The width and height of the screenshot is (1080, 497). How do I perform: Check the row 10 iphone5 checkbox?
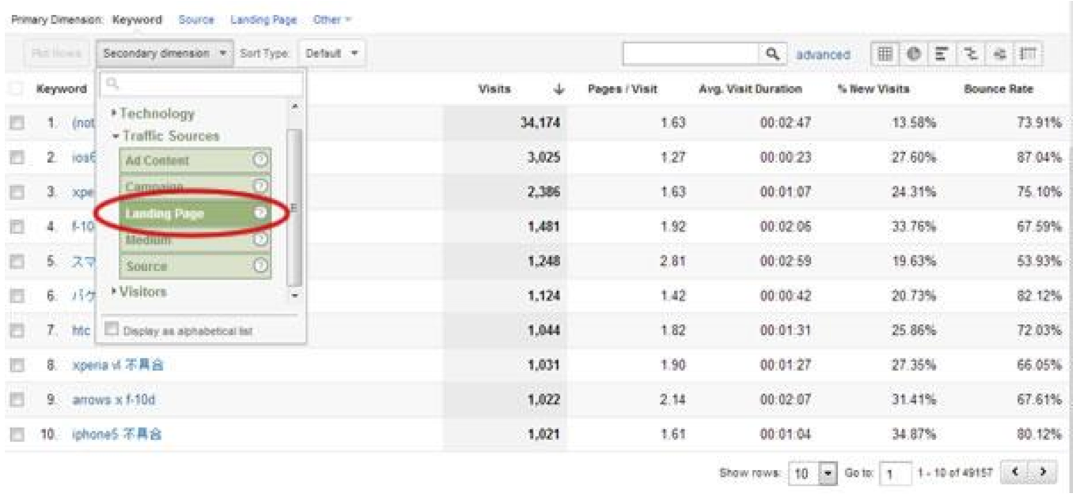pos(17,435)
